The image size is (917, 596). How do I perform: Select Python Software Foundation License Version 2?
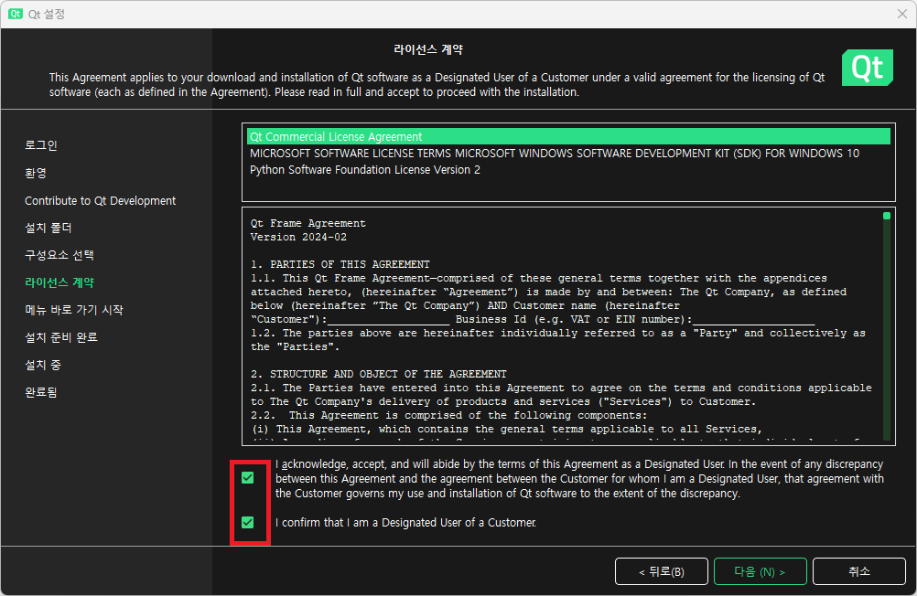tap(568, 169)
